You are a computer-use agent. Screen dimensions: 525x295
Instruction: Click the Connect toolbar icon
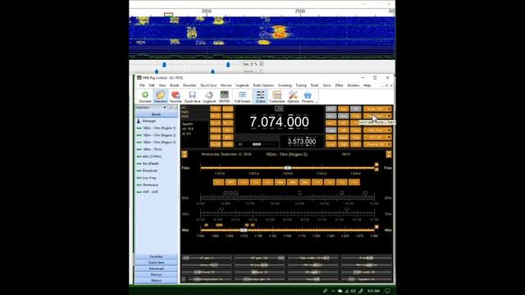(145, 97)
